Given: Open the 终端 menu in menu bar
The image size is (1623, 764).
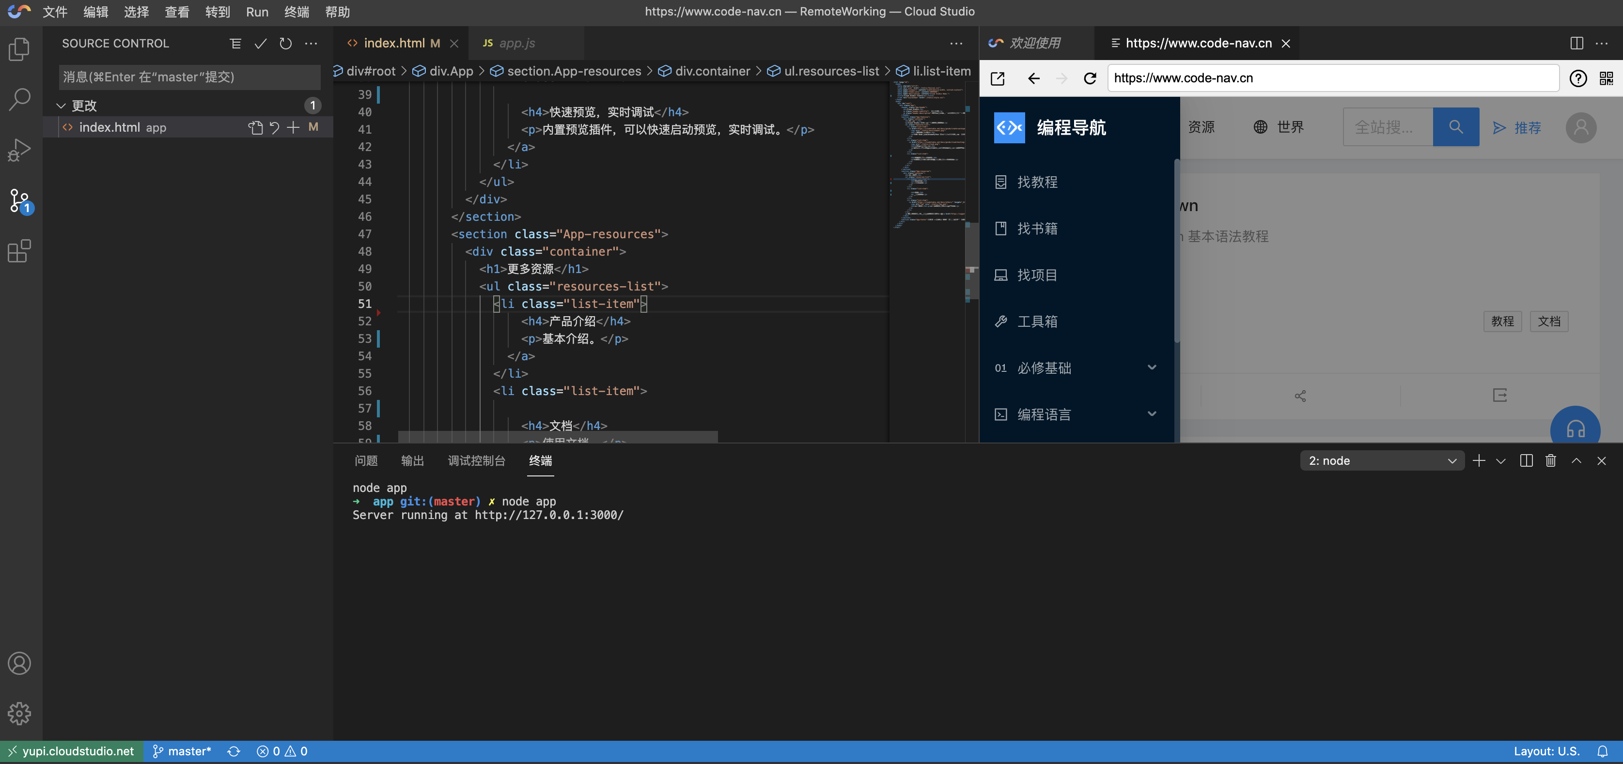Looking at the screenshot, I should tap(296, 12).
